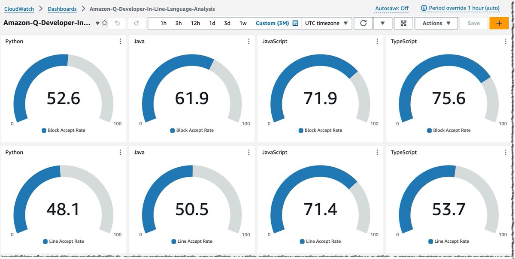This screenshot has height=259, width=515.
Task: Click the info icon beside Period override
Action: (x=424, y=8)
